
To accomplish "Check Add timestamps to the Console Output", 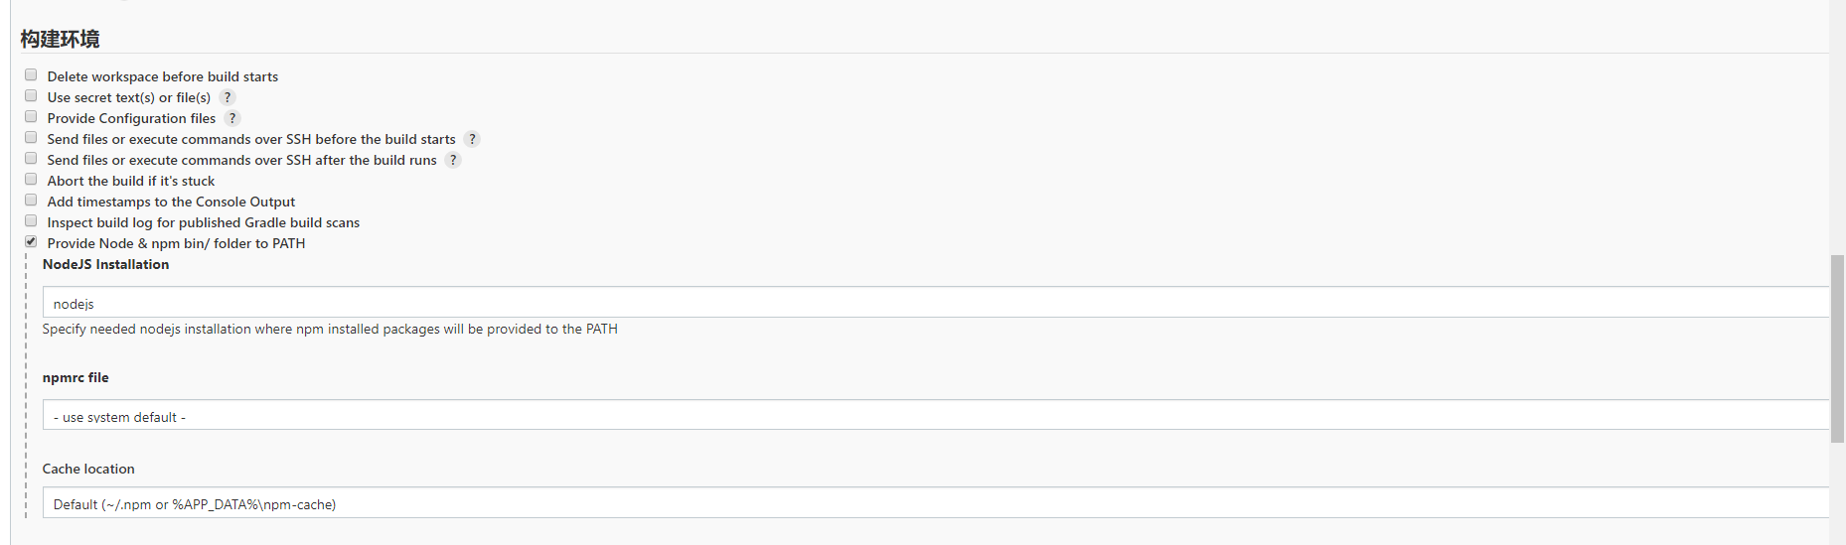I will (x=31, y=201).
